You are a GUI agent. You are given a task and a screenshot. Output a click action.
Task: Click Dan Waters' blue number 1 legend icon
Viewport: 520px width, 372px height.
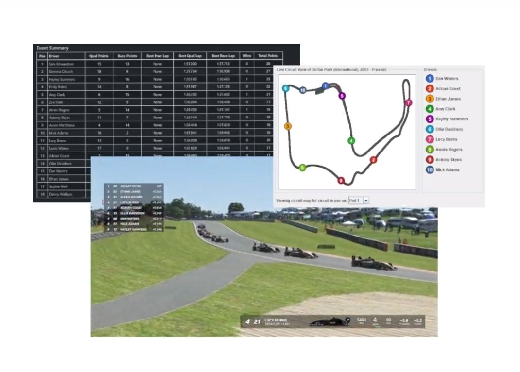430,79
